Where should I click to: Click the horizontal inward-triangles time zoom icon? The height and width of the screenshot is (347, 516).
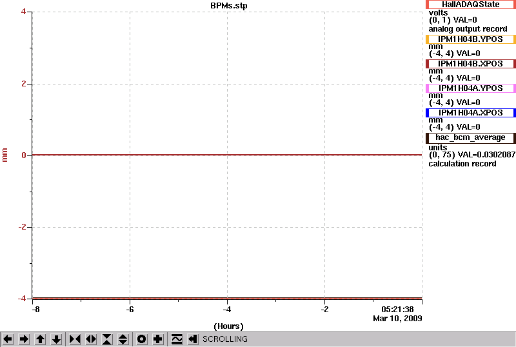tap(75, 339)
